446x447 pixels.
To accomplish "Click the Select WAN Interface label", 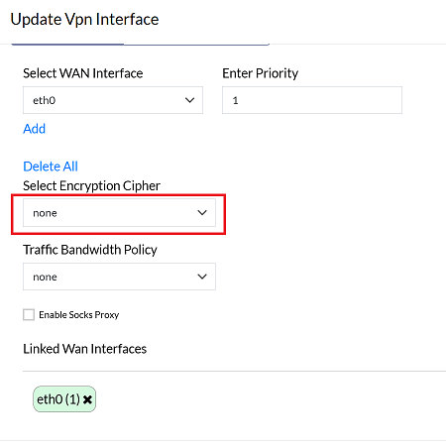I will [x=83, y=73].
